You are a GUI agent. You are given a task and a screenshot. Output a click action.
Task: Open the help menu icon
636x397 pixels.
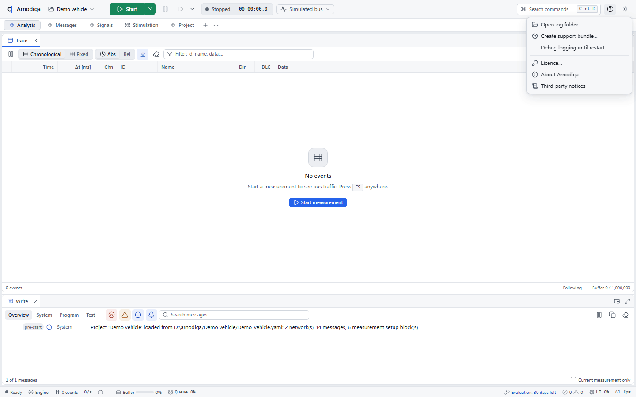pyautogui.click(x=610, y=9)
